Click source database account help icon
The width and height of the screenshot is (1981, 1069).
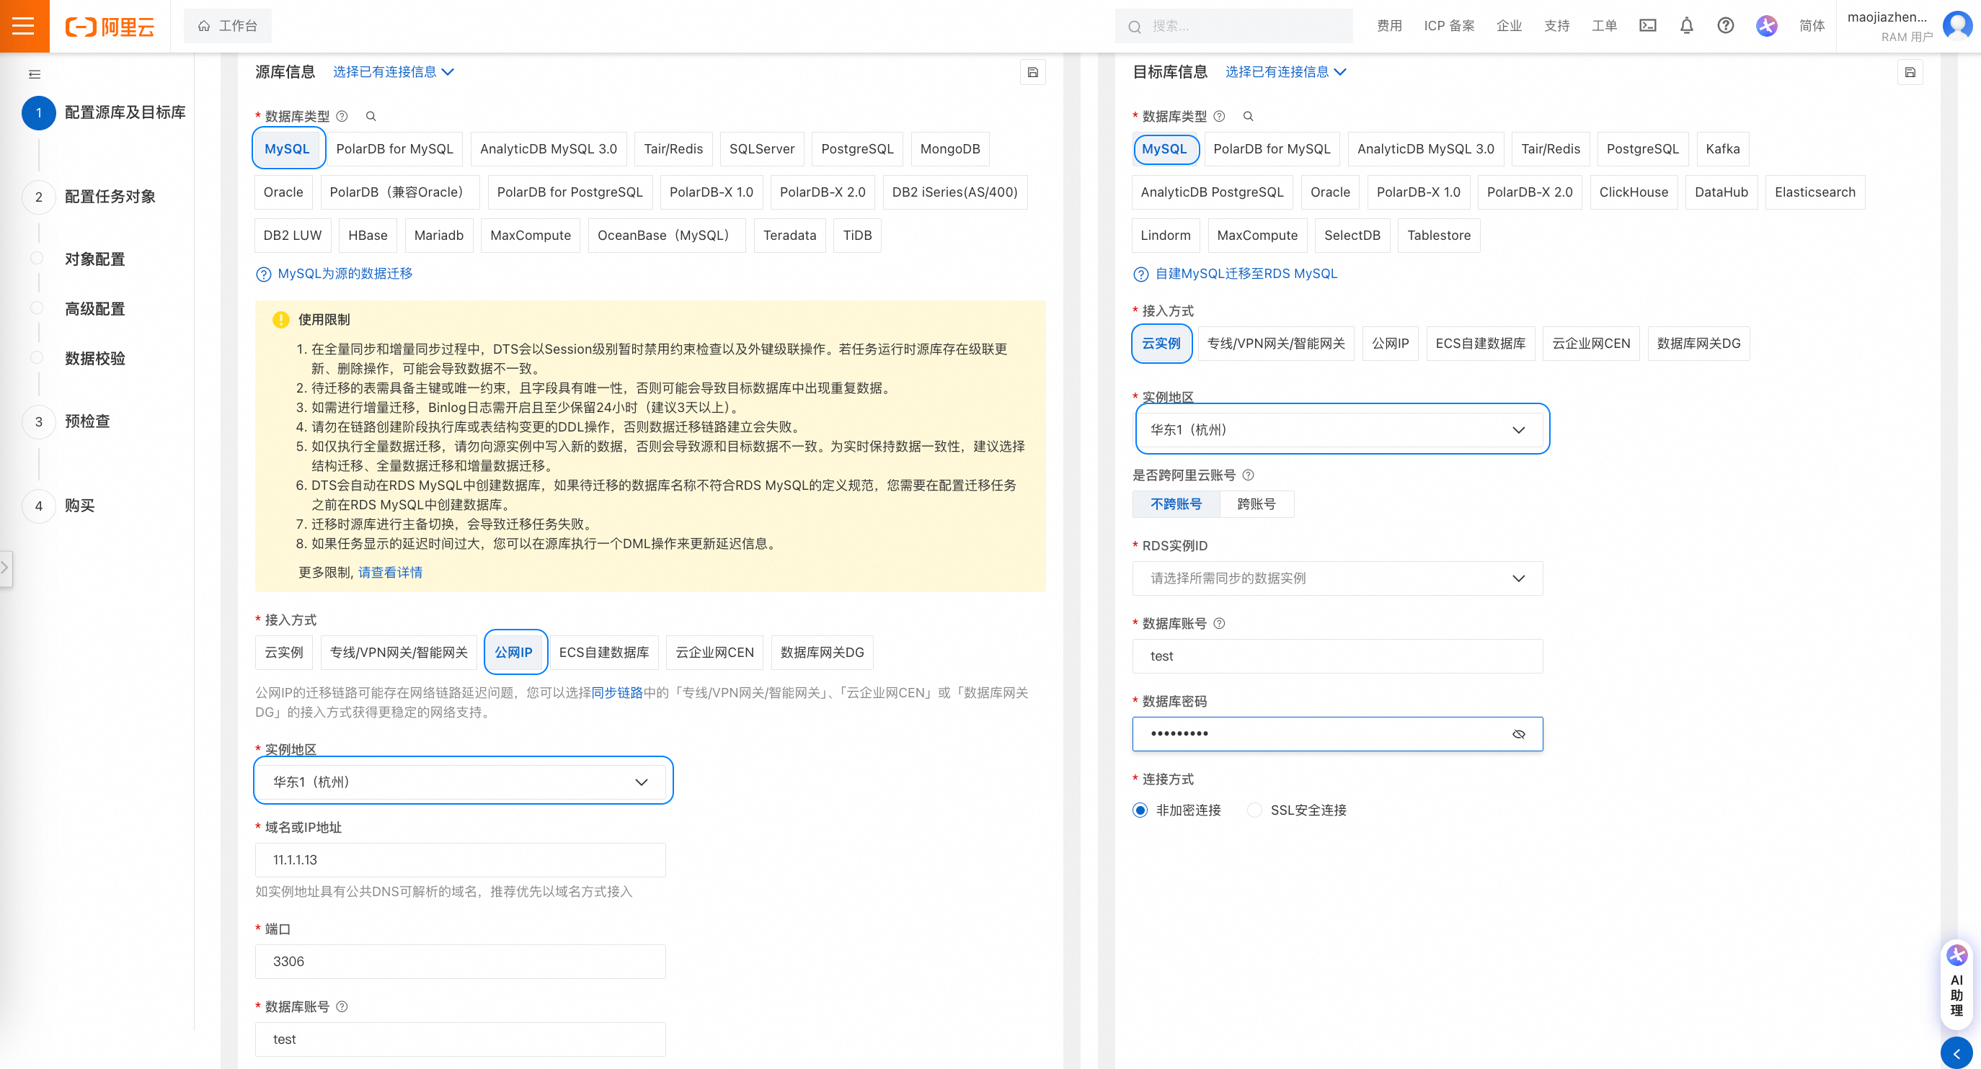point(342,1006)
